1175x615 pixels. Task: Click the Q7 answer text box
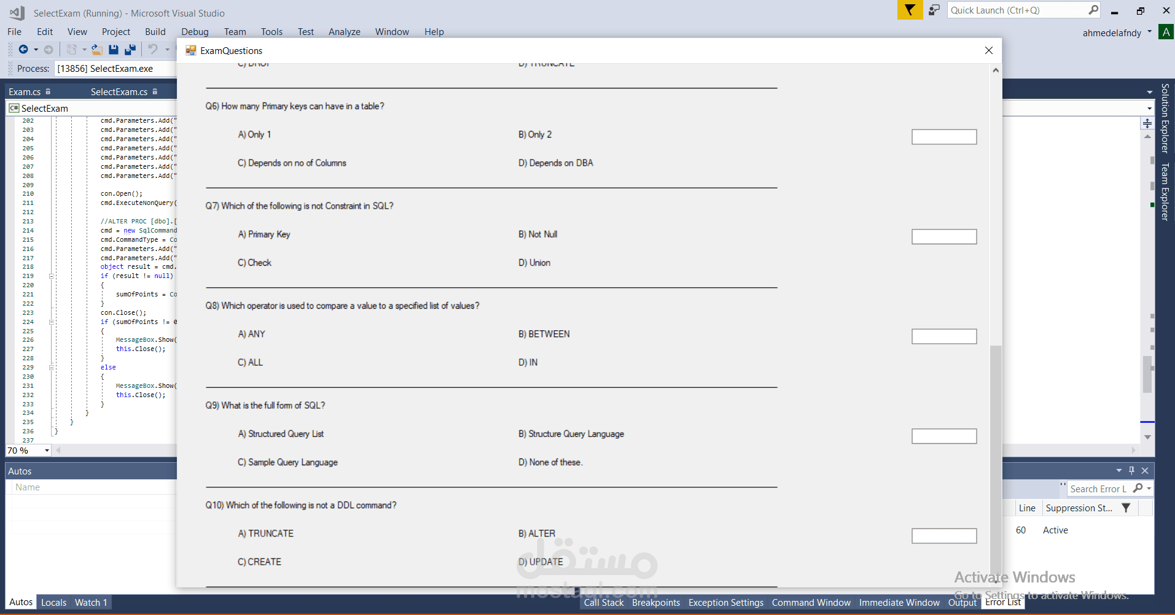[x=944, y=236]
